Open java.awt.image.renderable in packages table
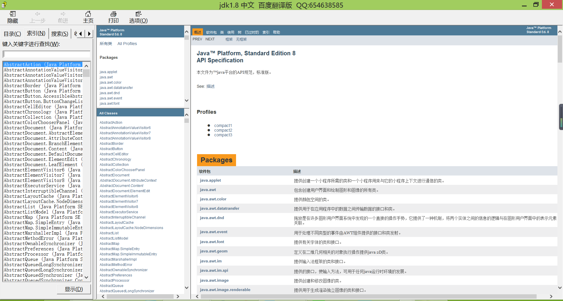The height and width of the screenshot is (301, 563). point(225,290)
